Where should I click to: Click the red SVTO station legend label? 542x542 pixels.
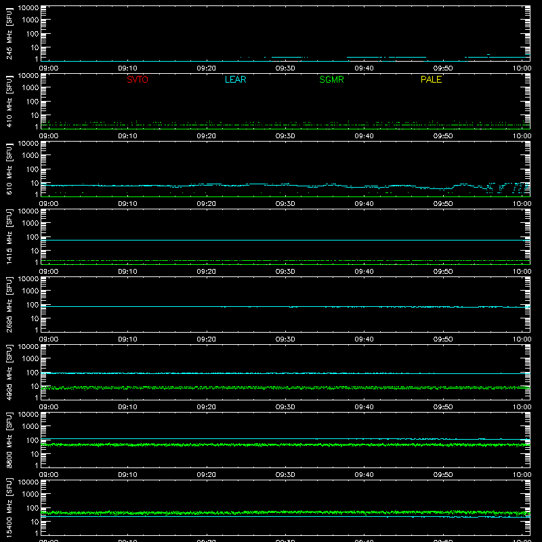(x=138, y=79)
